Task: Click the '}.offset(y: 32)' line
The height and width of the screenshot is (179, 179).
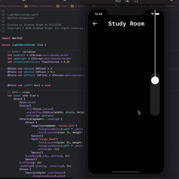Action: point(30,163)
